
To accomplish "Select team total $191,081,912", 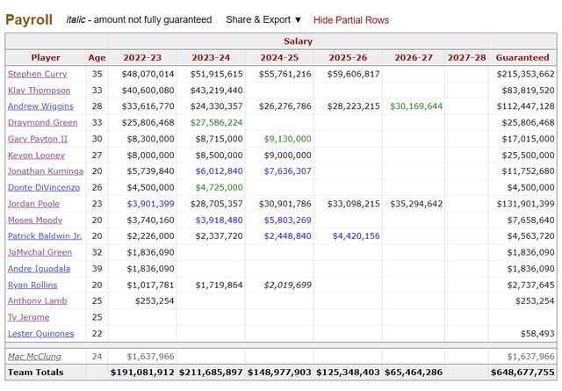I will (x=142, y=373).
